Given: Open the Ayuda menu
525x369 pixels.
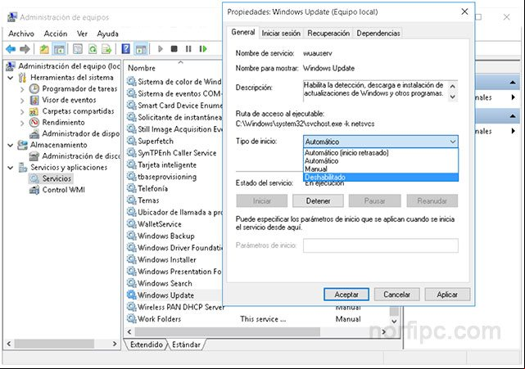Looking at the screenshot, I should point(107,34).
